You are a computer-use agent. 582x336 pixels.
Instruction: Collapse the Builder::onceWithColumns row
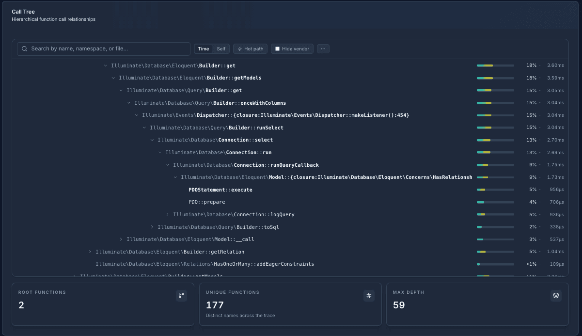128,103
